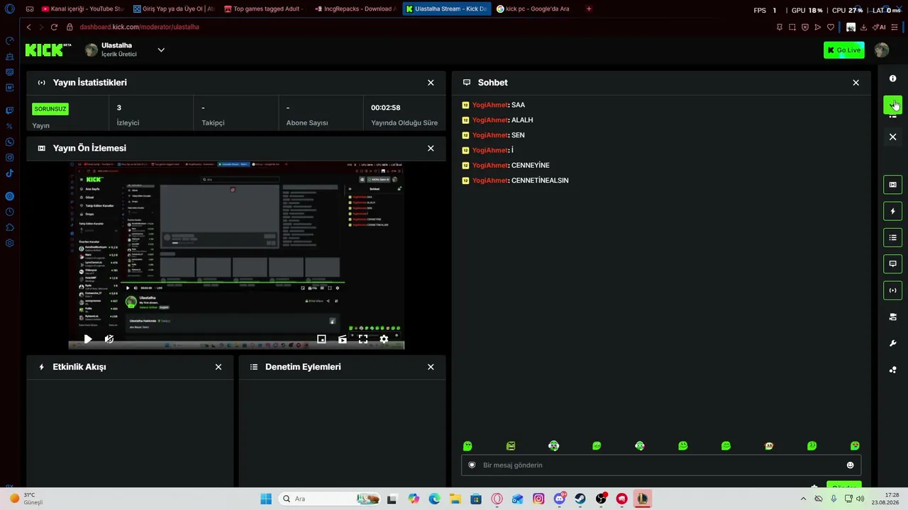Viewport: 908px width, 510px height.
Task: Click the SORUNSUZ stream status badge
Action: coord(50,109)
